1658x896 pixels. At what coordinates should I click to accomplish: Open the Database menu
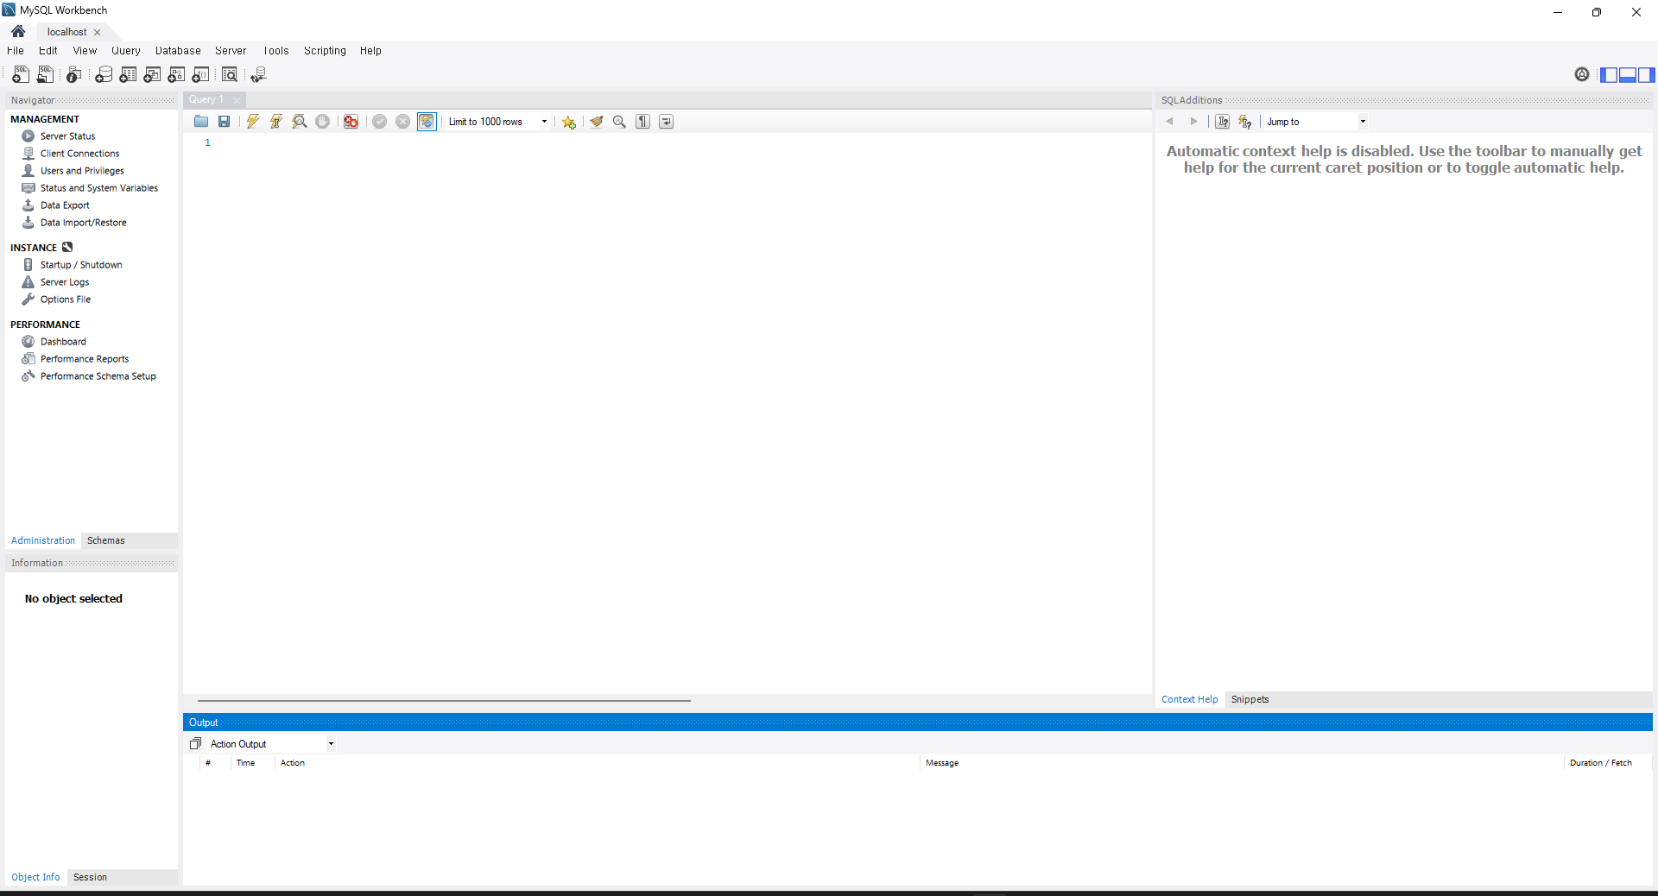point(178,51)
